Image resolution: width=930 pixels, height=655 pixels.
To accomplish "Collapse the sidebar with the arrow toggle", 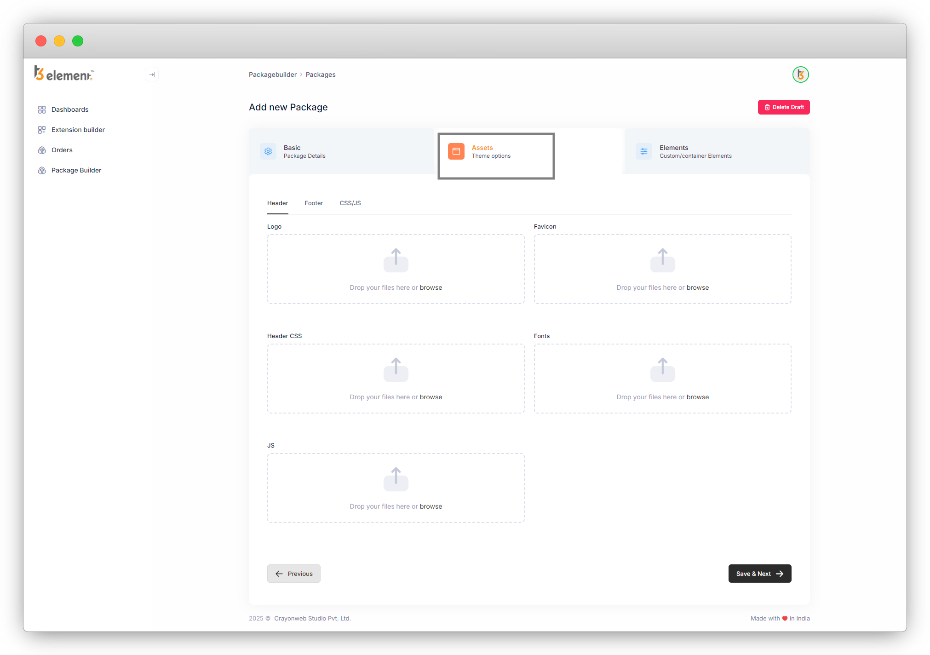I will [x=152, y=75].
